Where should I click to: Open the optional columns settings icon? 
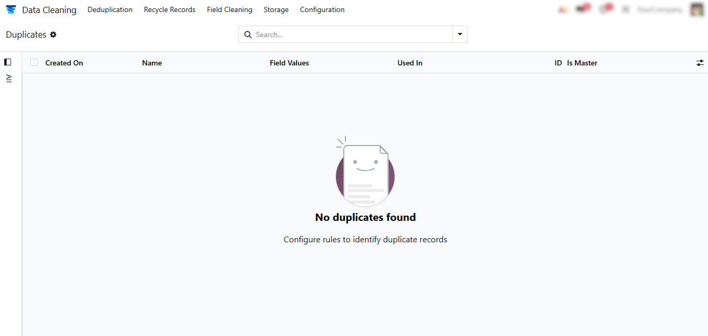click(x=700, y=63)
